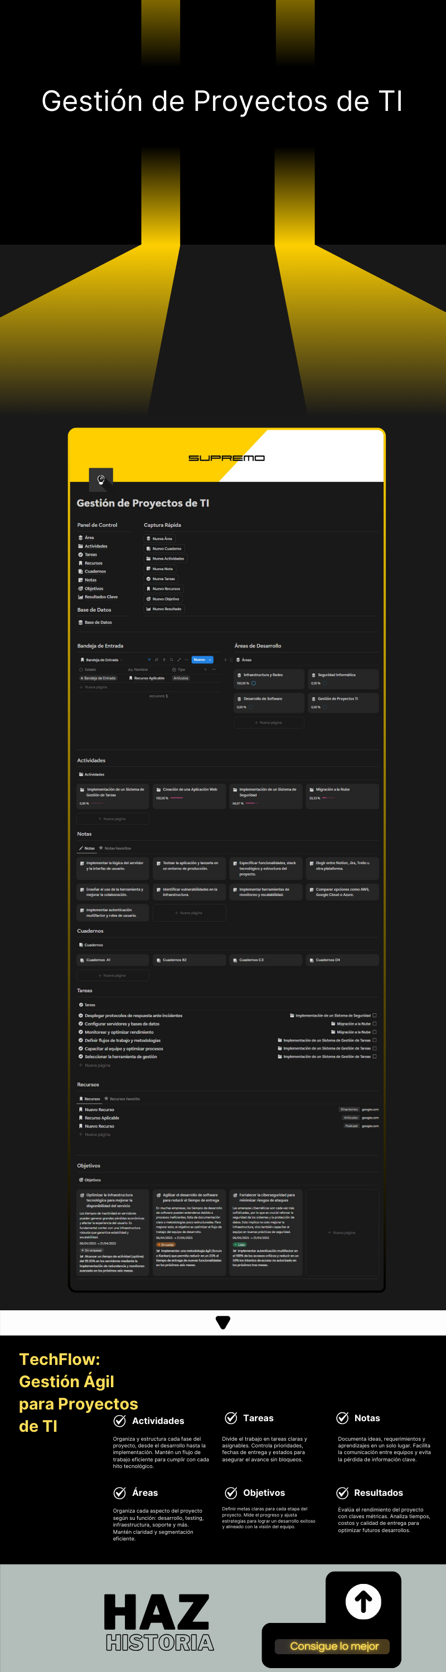Open the Objetivos target icon in Panel de Control
446x1672 pixels.
coord(80,588)
